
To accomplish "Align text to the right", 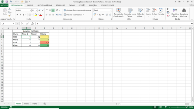I will tap(53, 15).
